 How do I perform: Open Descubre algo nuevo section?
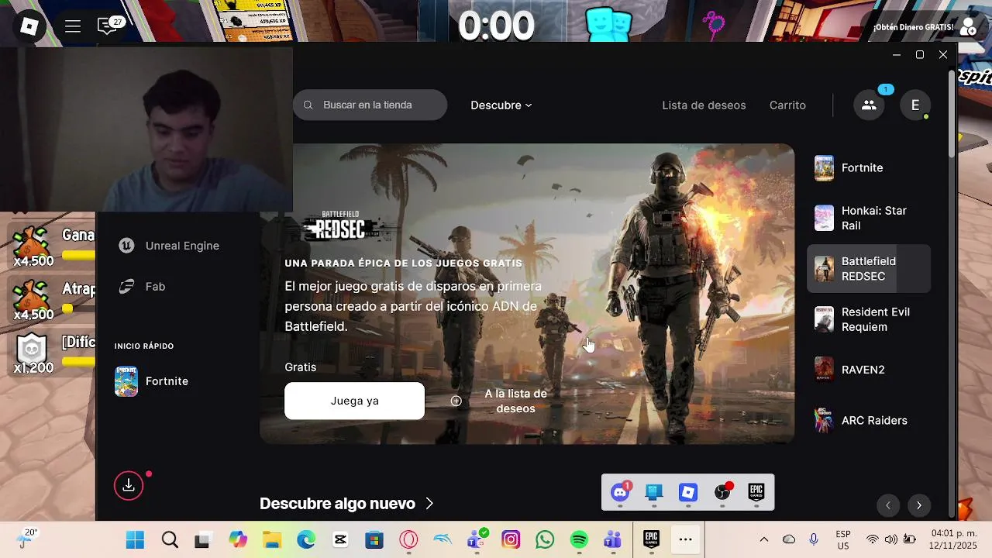point(346,504)
